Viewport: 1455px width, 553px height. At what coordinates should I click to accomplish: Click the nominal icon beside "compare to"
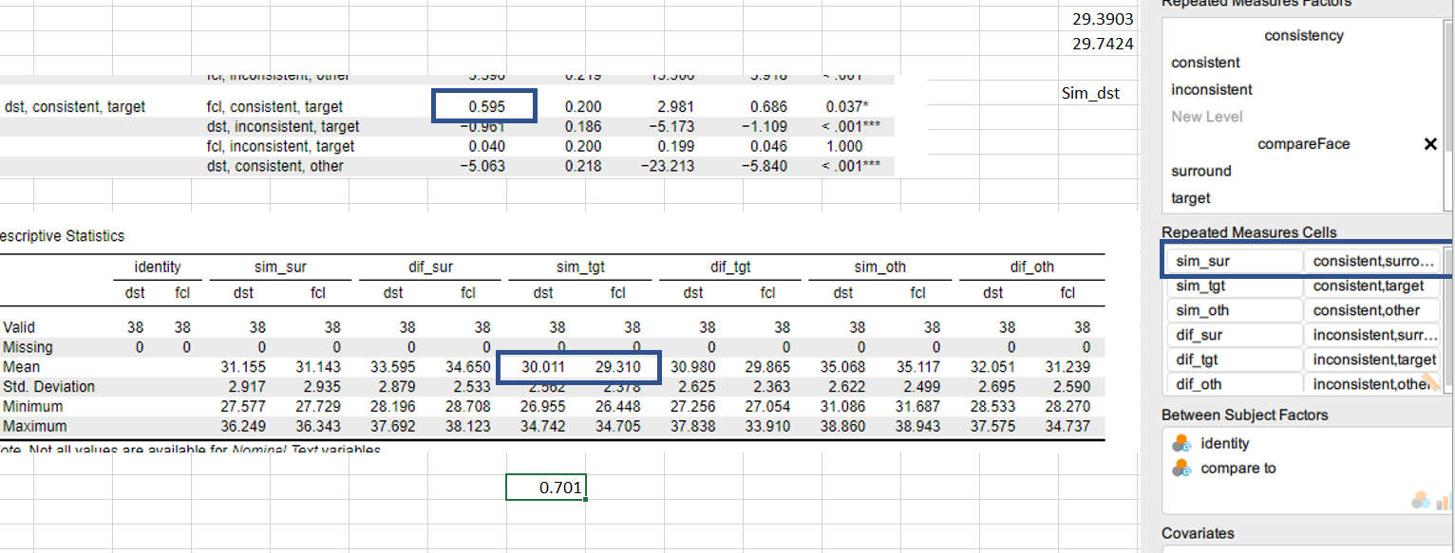[1181, 467]
